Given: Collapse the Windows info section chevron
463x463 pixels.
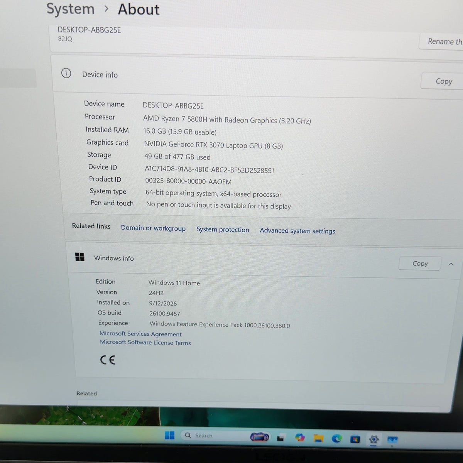Looking at the screenshot, I should coord(451,264).
